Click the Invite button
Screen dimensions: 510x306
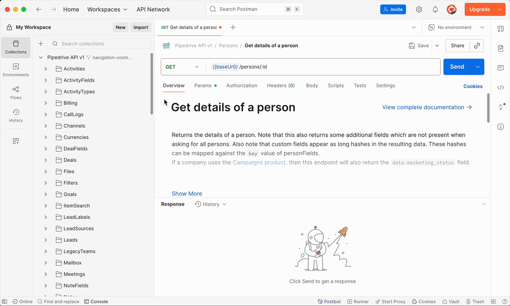pyautogui.click(x=393, y=9)
